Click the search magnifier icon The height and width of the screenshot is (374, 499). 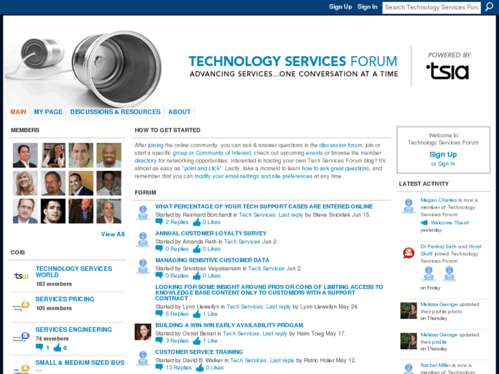coord(489,7)
